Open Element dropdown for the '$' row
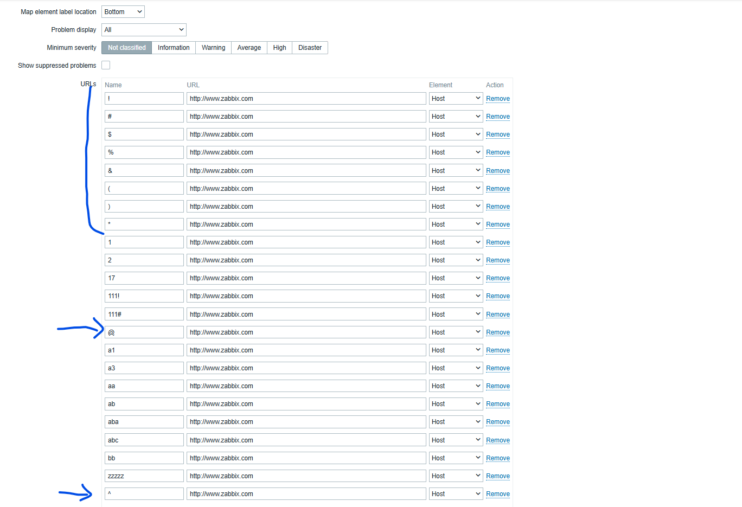This screenshot has height=507, width=742. (456, 134)
